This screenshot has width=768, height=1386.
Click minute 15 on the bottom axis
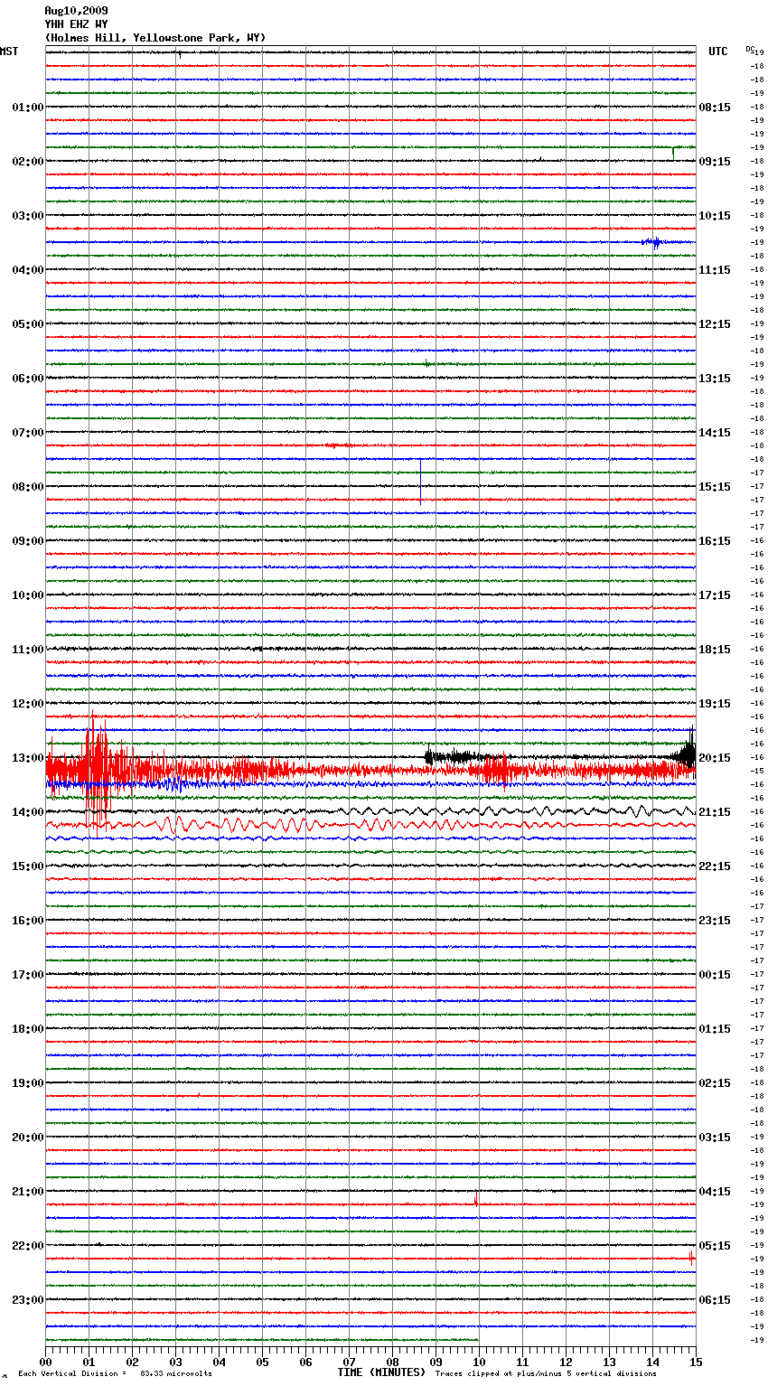tap(696, 1362)
